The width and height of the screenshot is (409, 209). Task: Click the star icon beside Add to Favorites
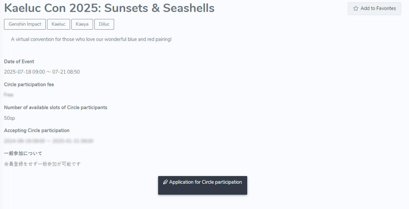point(356,9)
